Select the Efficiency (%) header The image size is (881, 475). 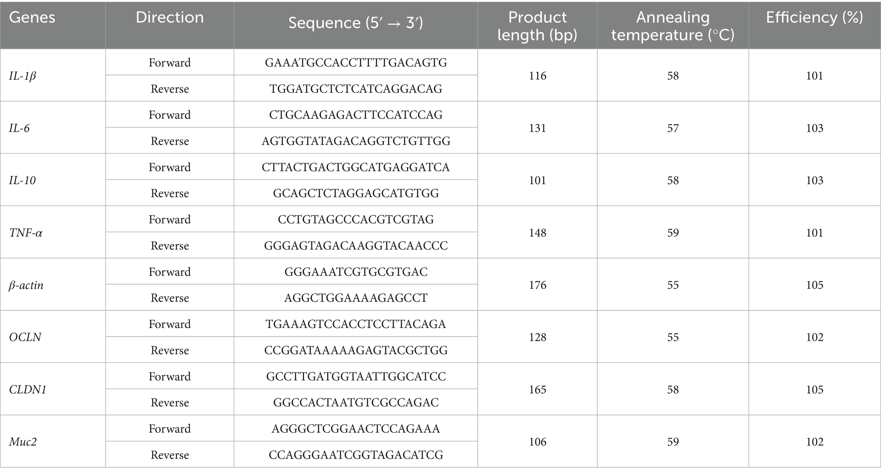tap(815, 17)
